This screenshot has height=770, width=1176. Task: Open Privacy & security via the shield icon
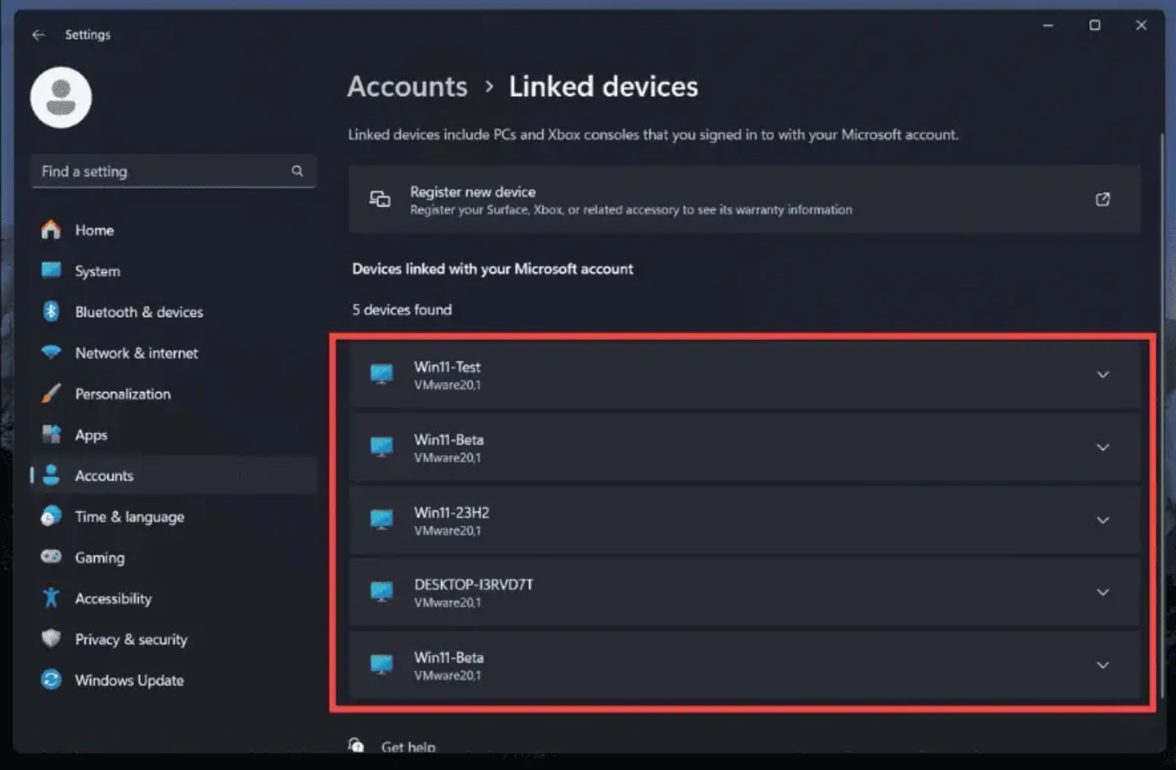click(x=50, y=638)
